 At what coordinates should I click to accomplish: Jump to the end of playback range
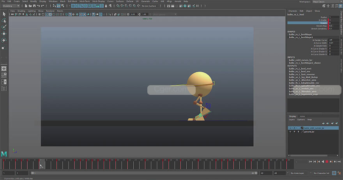click(x=338, y=161)
